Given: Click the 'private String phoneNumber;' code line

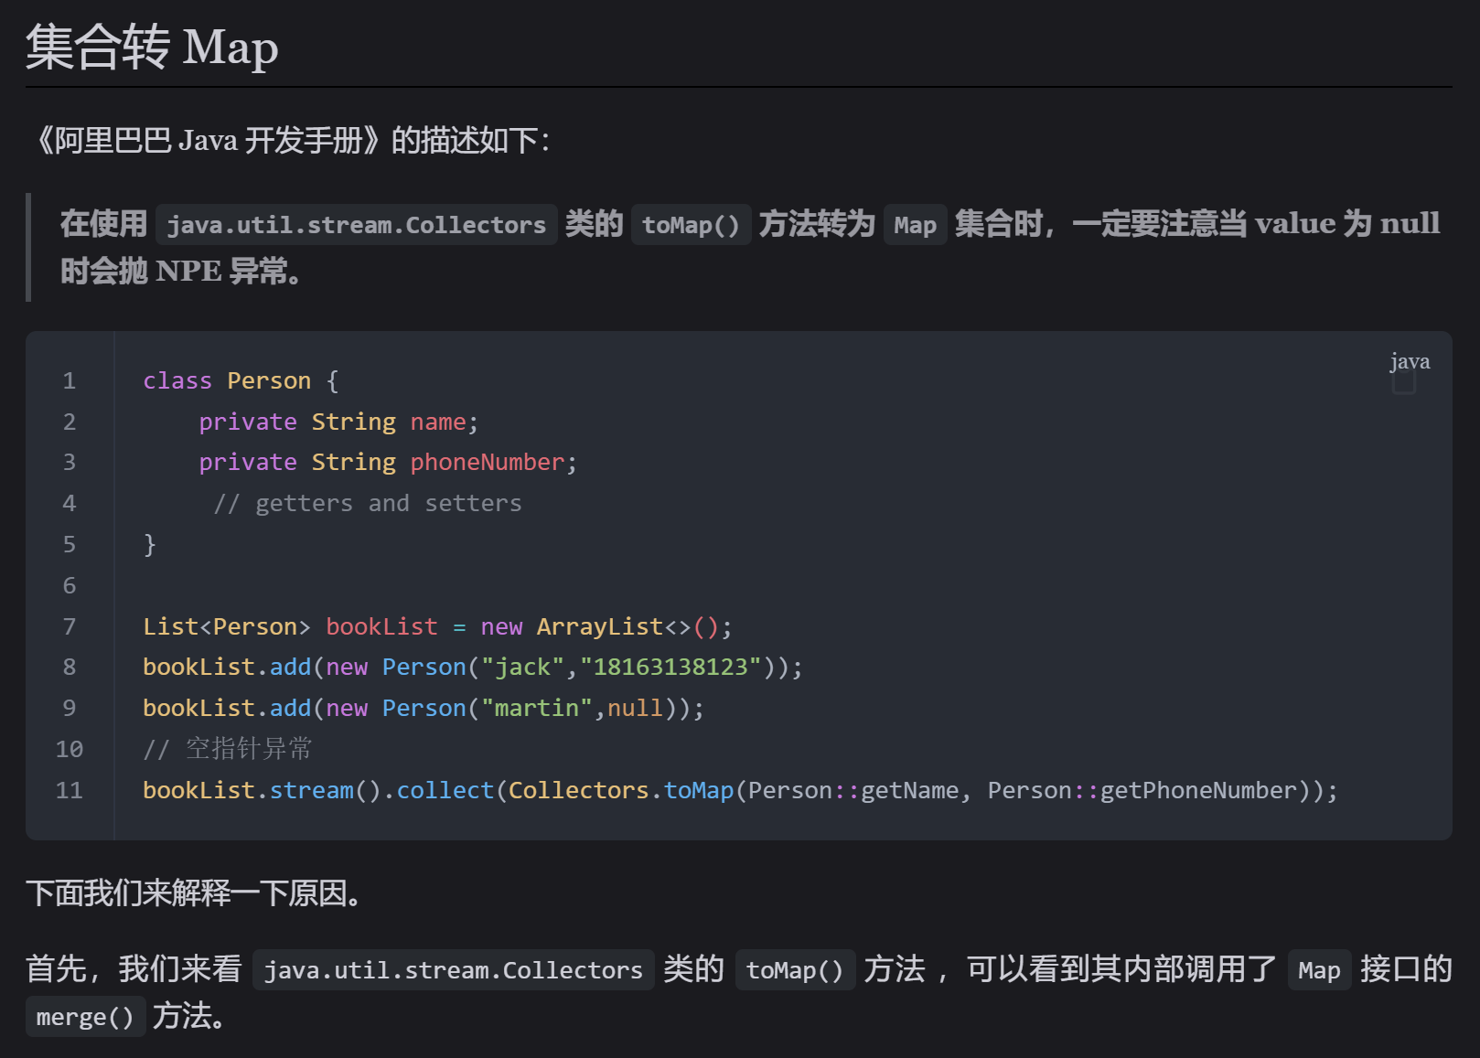Looking at the screenshot, I should tap(388, 462).
